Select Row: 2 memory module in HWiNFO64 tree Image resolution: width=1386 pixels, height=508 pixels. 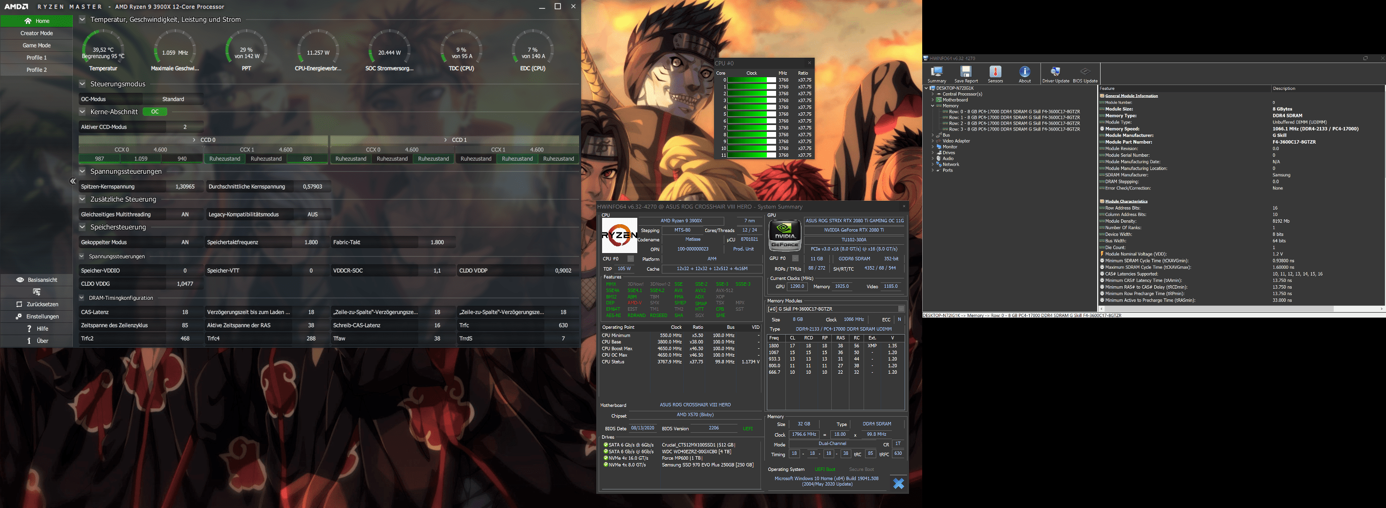1014,124
